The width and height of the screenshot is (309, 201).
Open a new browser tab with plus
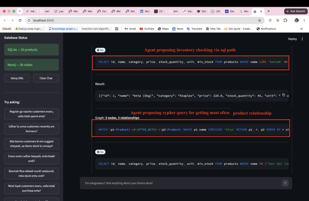(268, 11)
